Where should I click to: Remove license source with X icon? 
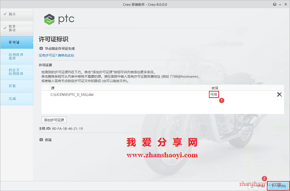(x=279, y=95)
